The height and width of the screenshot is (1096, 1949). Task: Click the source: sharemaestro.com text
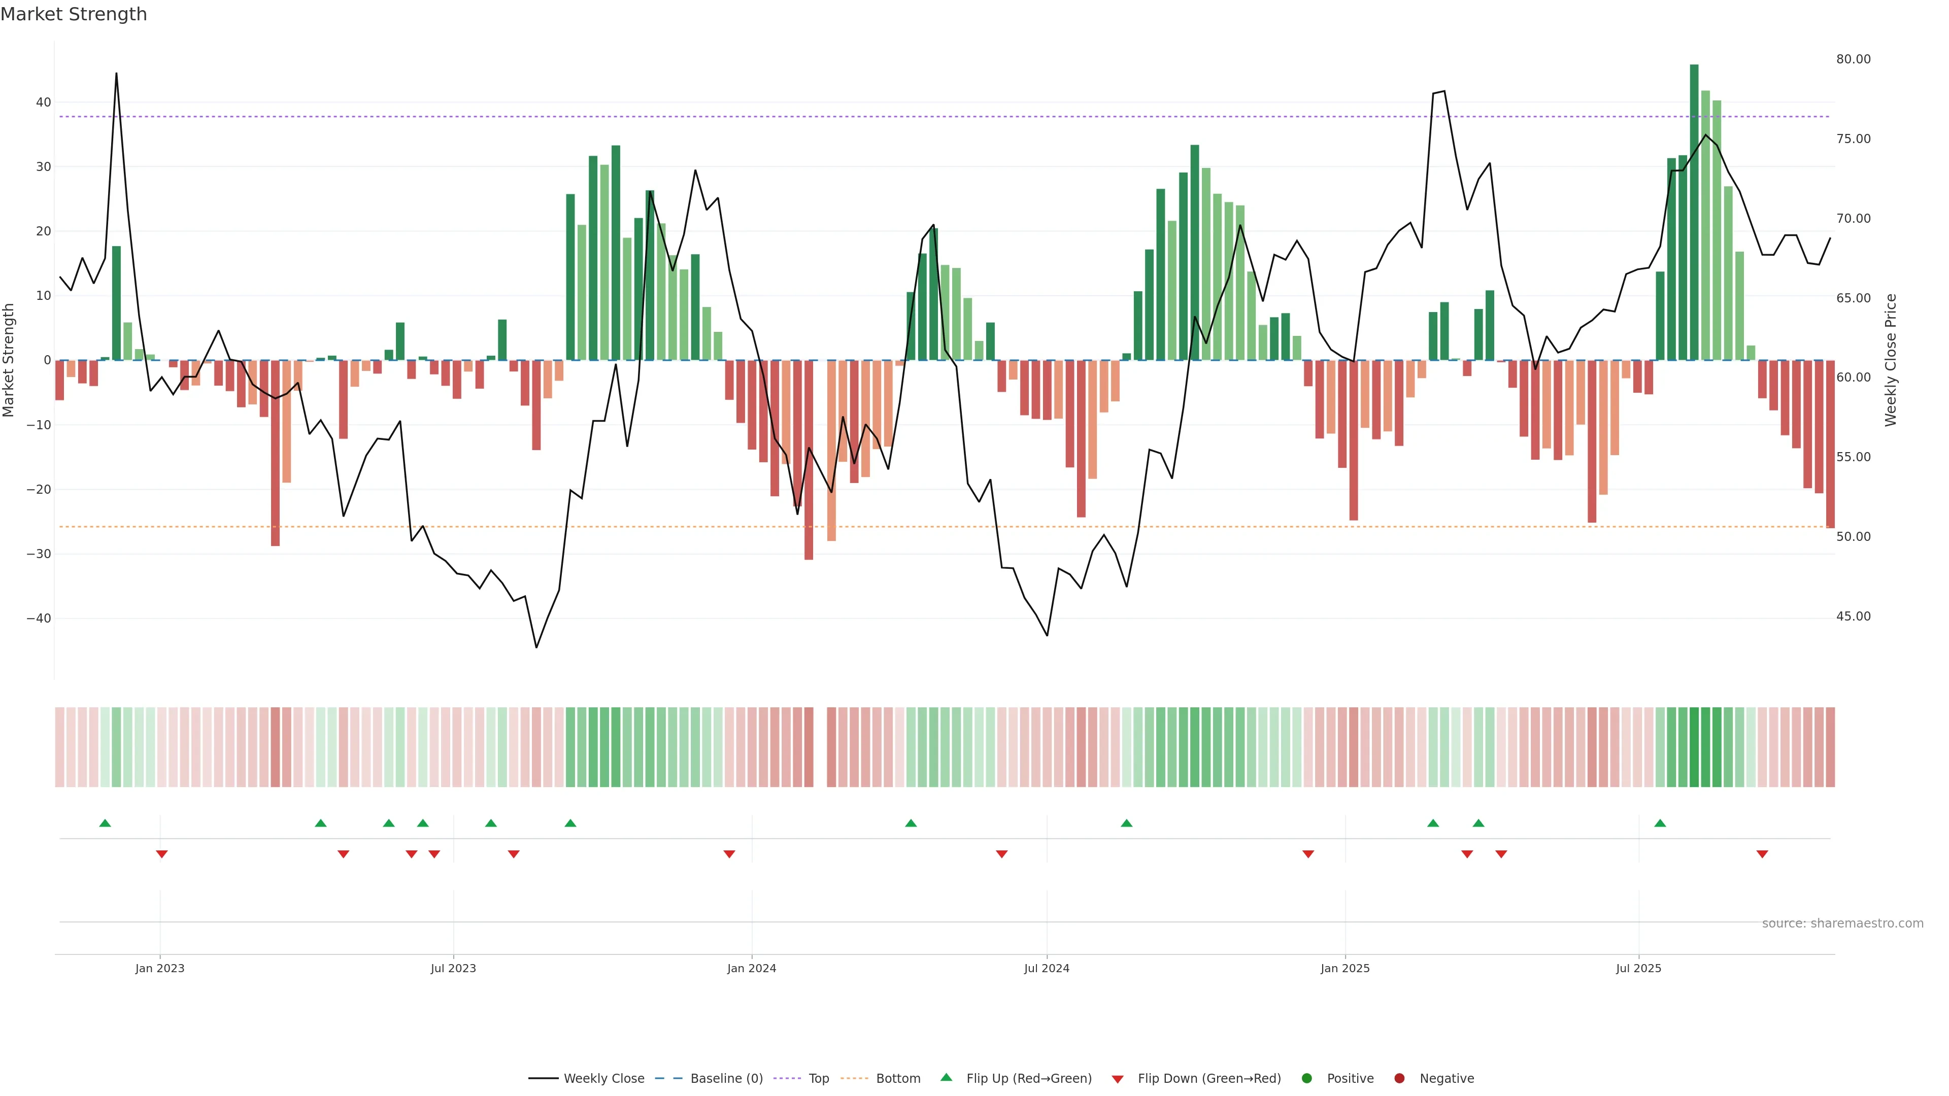coord(1842,923)
